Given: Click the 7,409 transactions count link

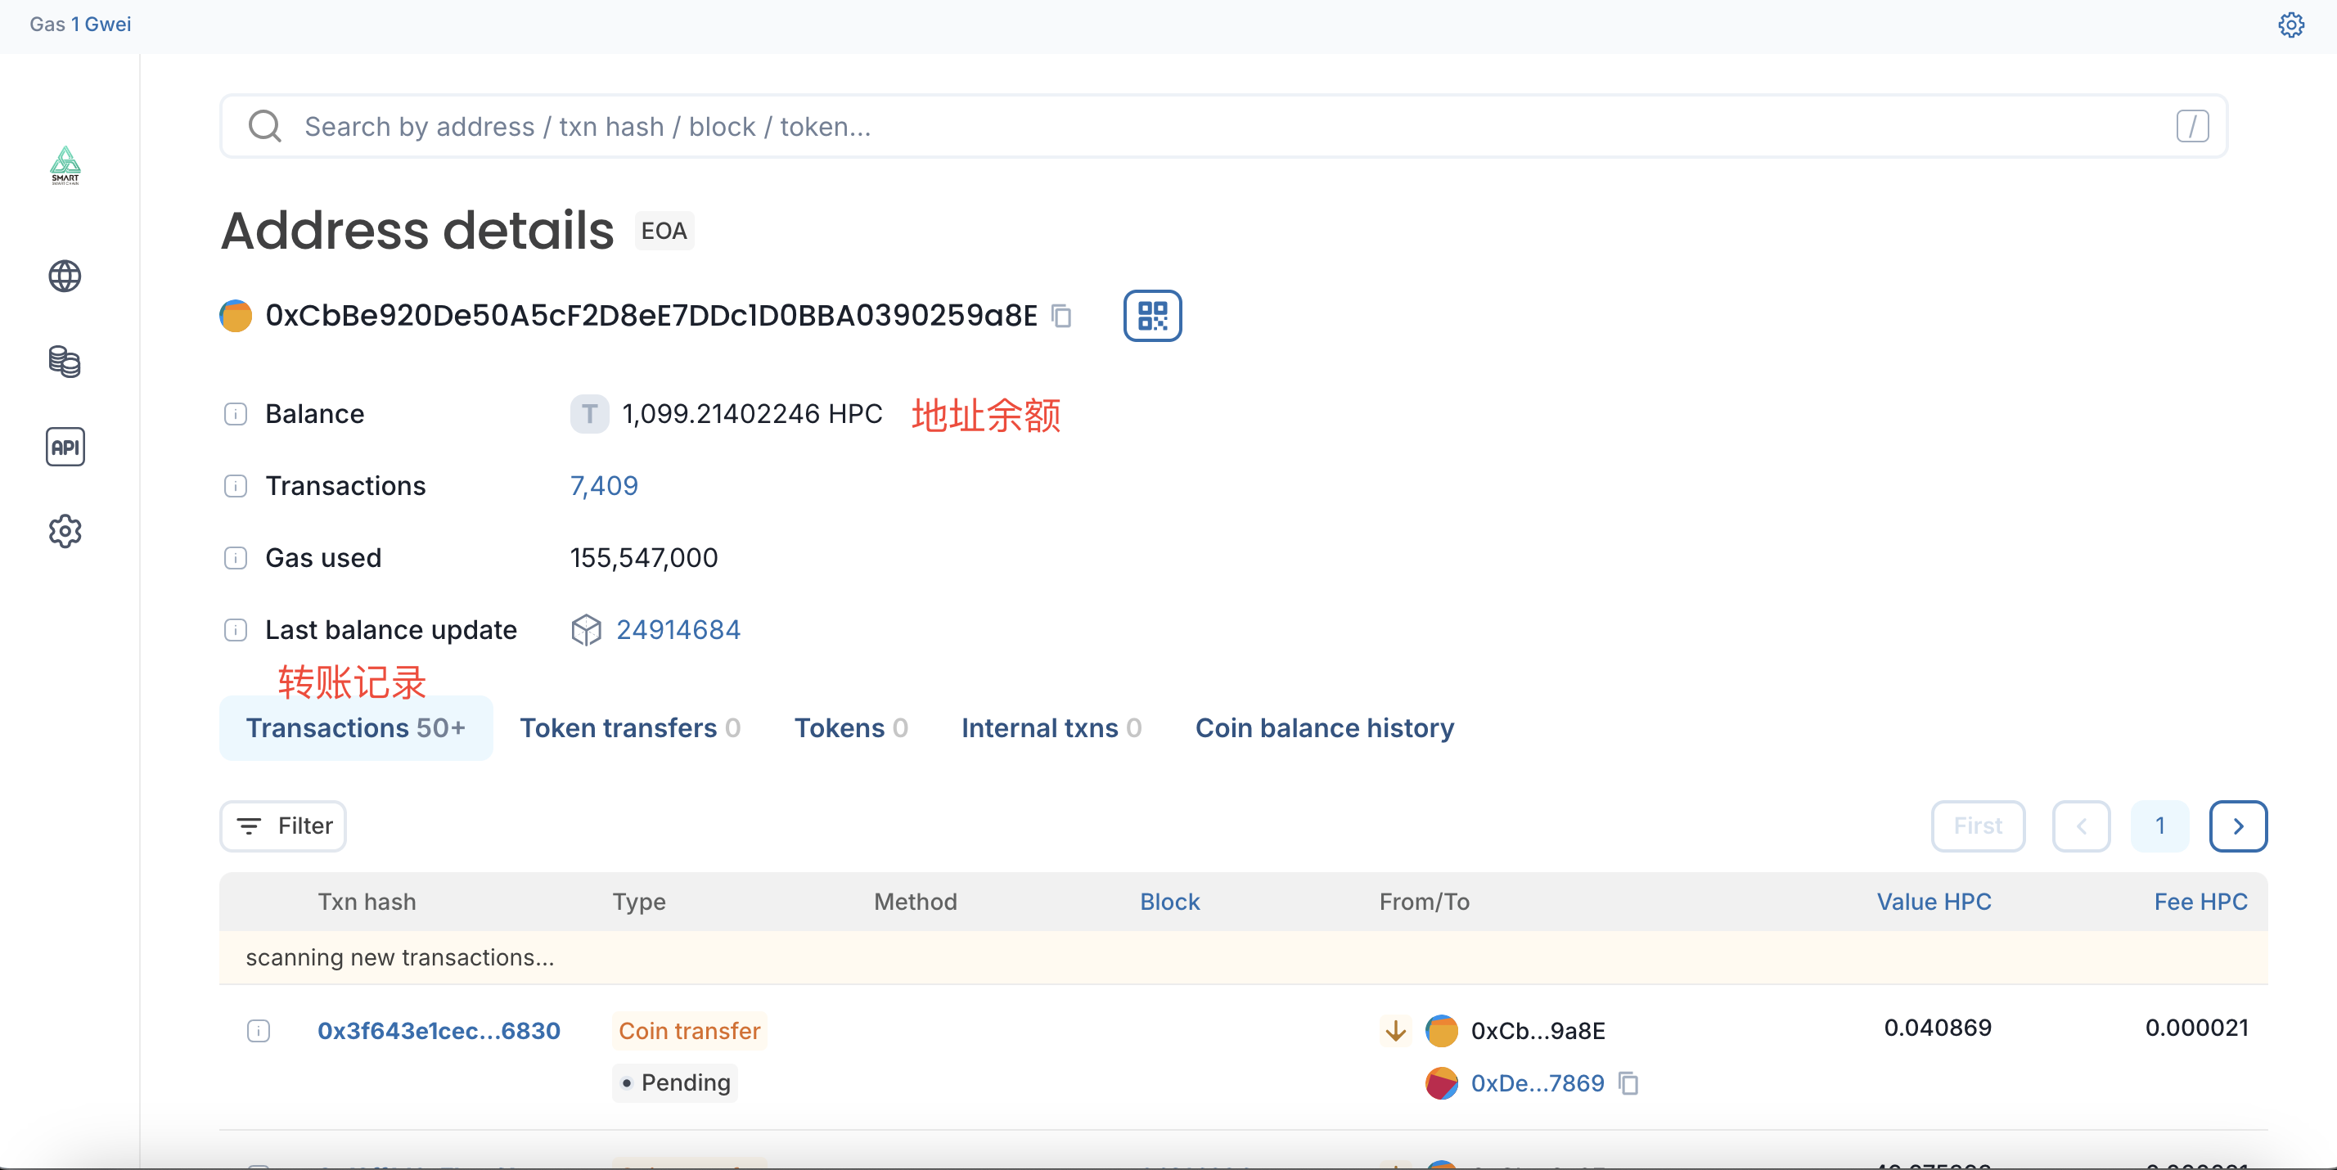Looking at the screenshot, I should click(x=603, y=486).
